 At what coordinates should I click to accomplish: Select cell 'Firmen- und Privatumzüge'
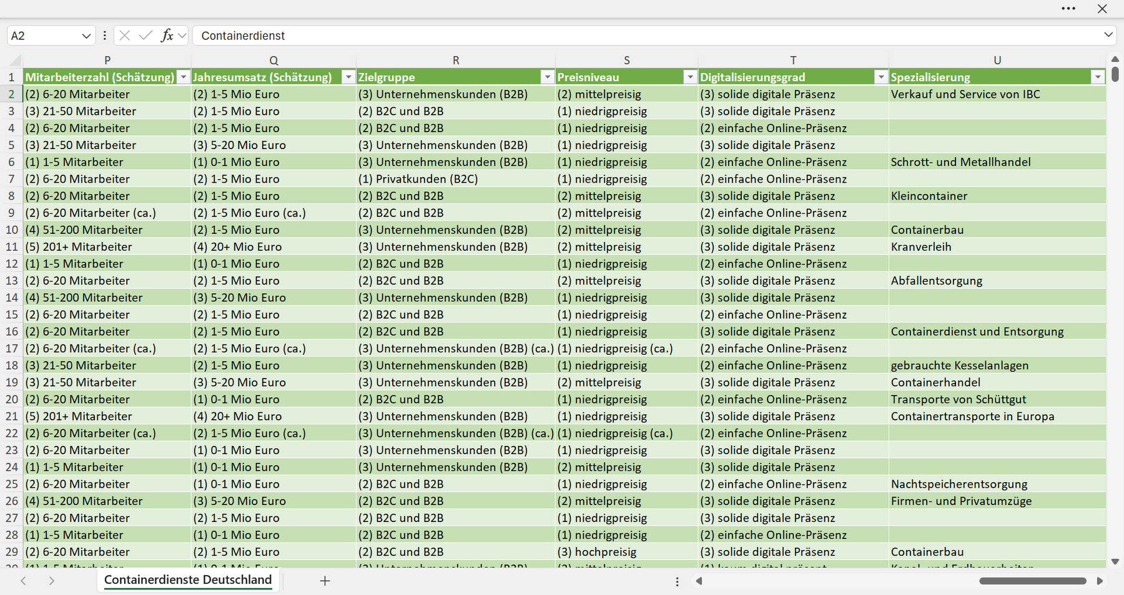997,501
